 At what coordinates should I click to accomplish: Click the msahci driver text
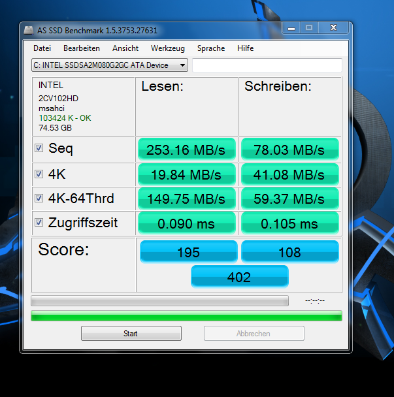52,108
